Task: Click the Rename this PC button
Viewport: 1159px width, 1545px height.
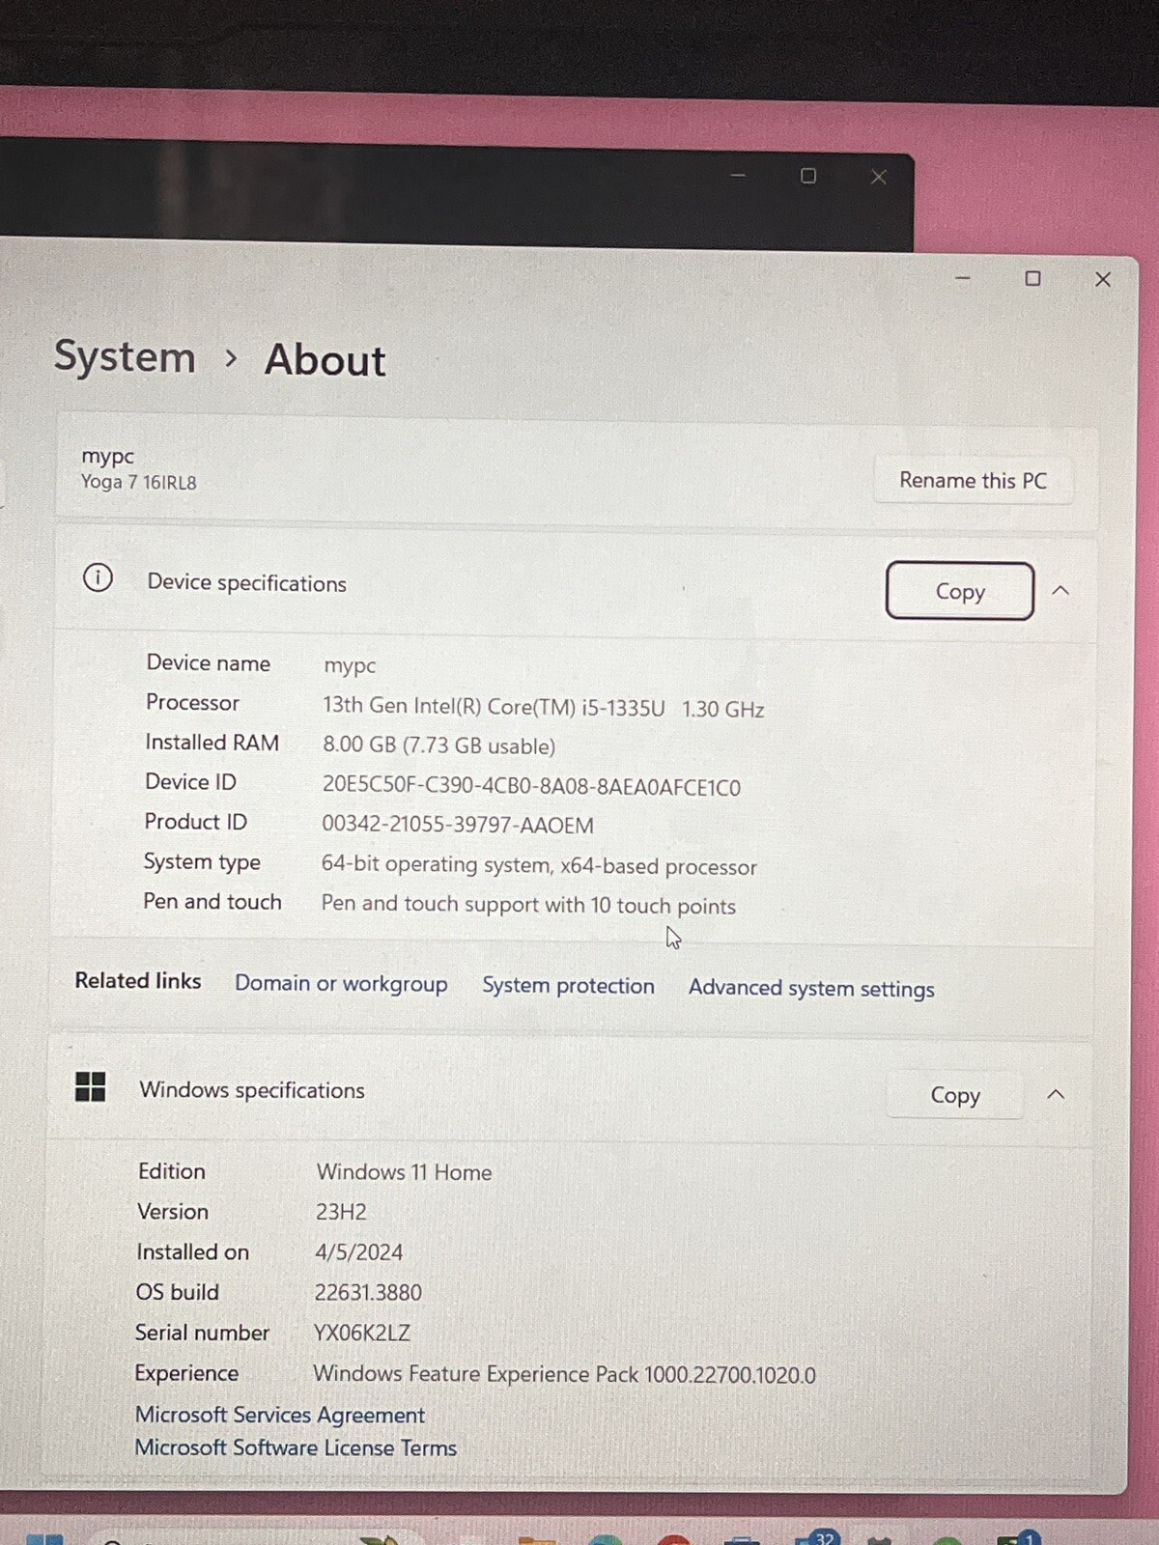Action: click(x=973, y=480)
